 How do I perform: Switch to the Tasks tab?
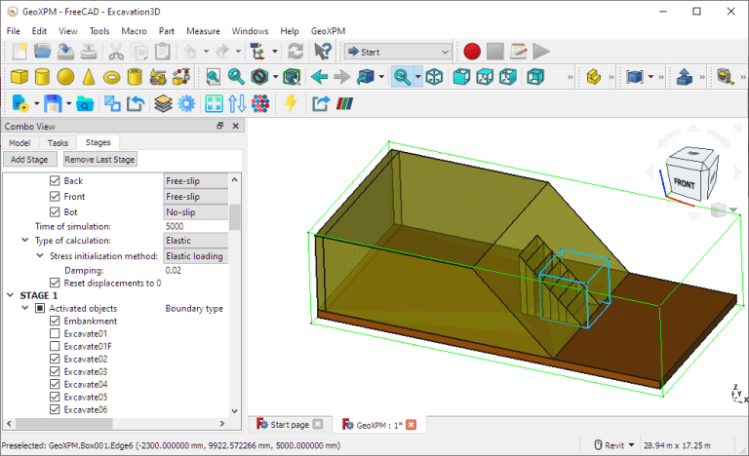coord(58,142)
